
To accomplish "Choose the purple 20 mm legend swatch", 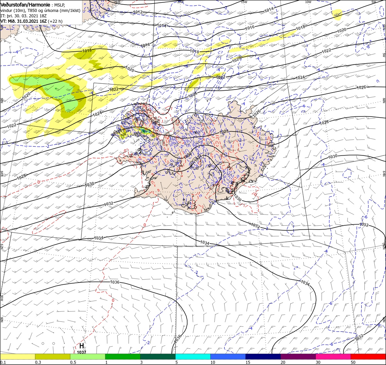I will point(298,357).
